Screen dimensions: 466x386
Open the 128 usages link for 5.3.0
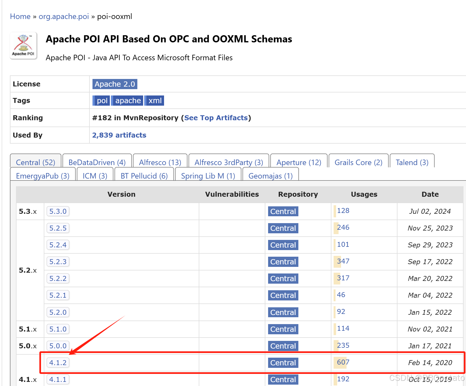343,211
